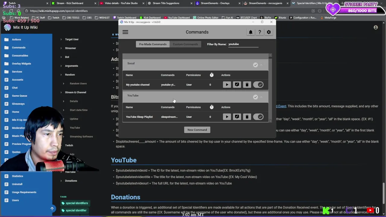
Task: Collapse Random in table of contents
Action: pyautogui.click(x=61, y=75)
